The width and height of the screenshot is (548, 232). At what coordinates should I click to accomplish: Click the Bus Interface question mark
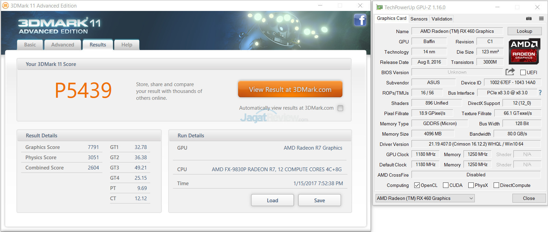click(x=540, y=93)
